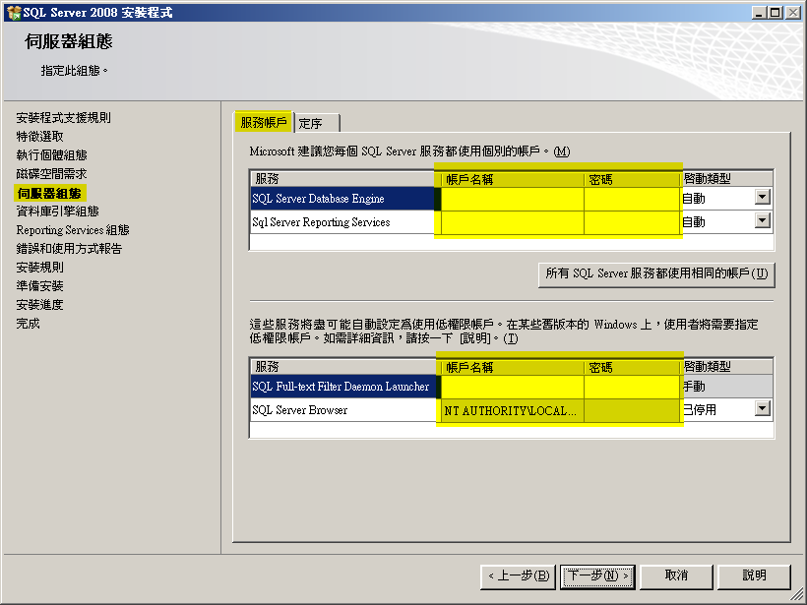Click the 下一步(N) button
The image size is (807, 605).
(x=596, y=575)
